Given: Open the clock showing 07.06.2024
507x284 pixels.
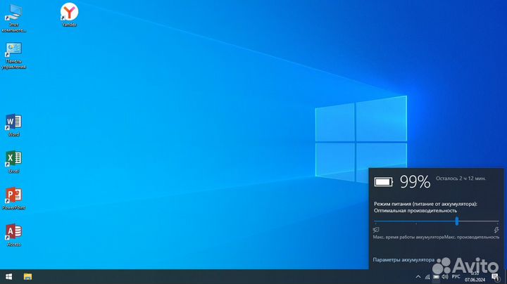Looking at the screenshot, I should pos(475,277).
